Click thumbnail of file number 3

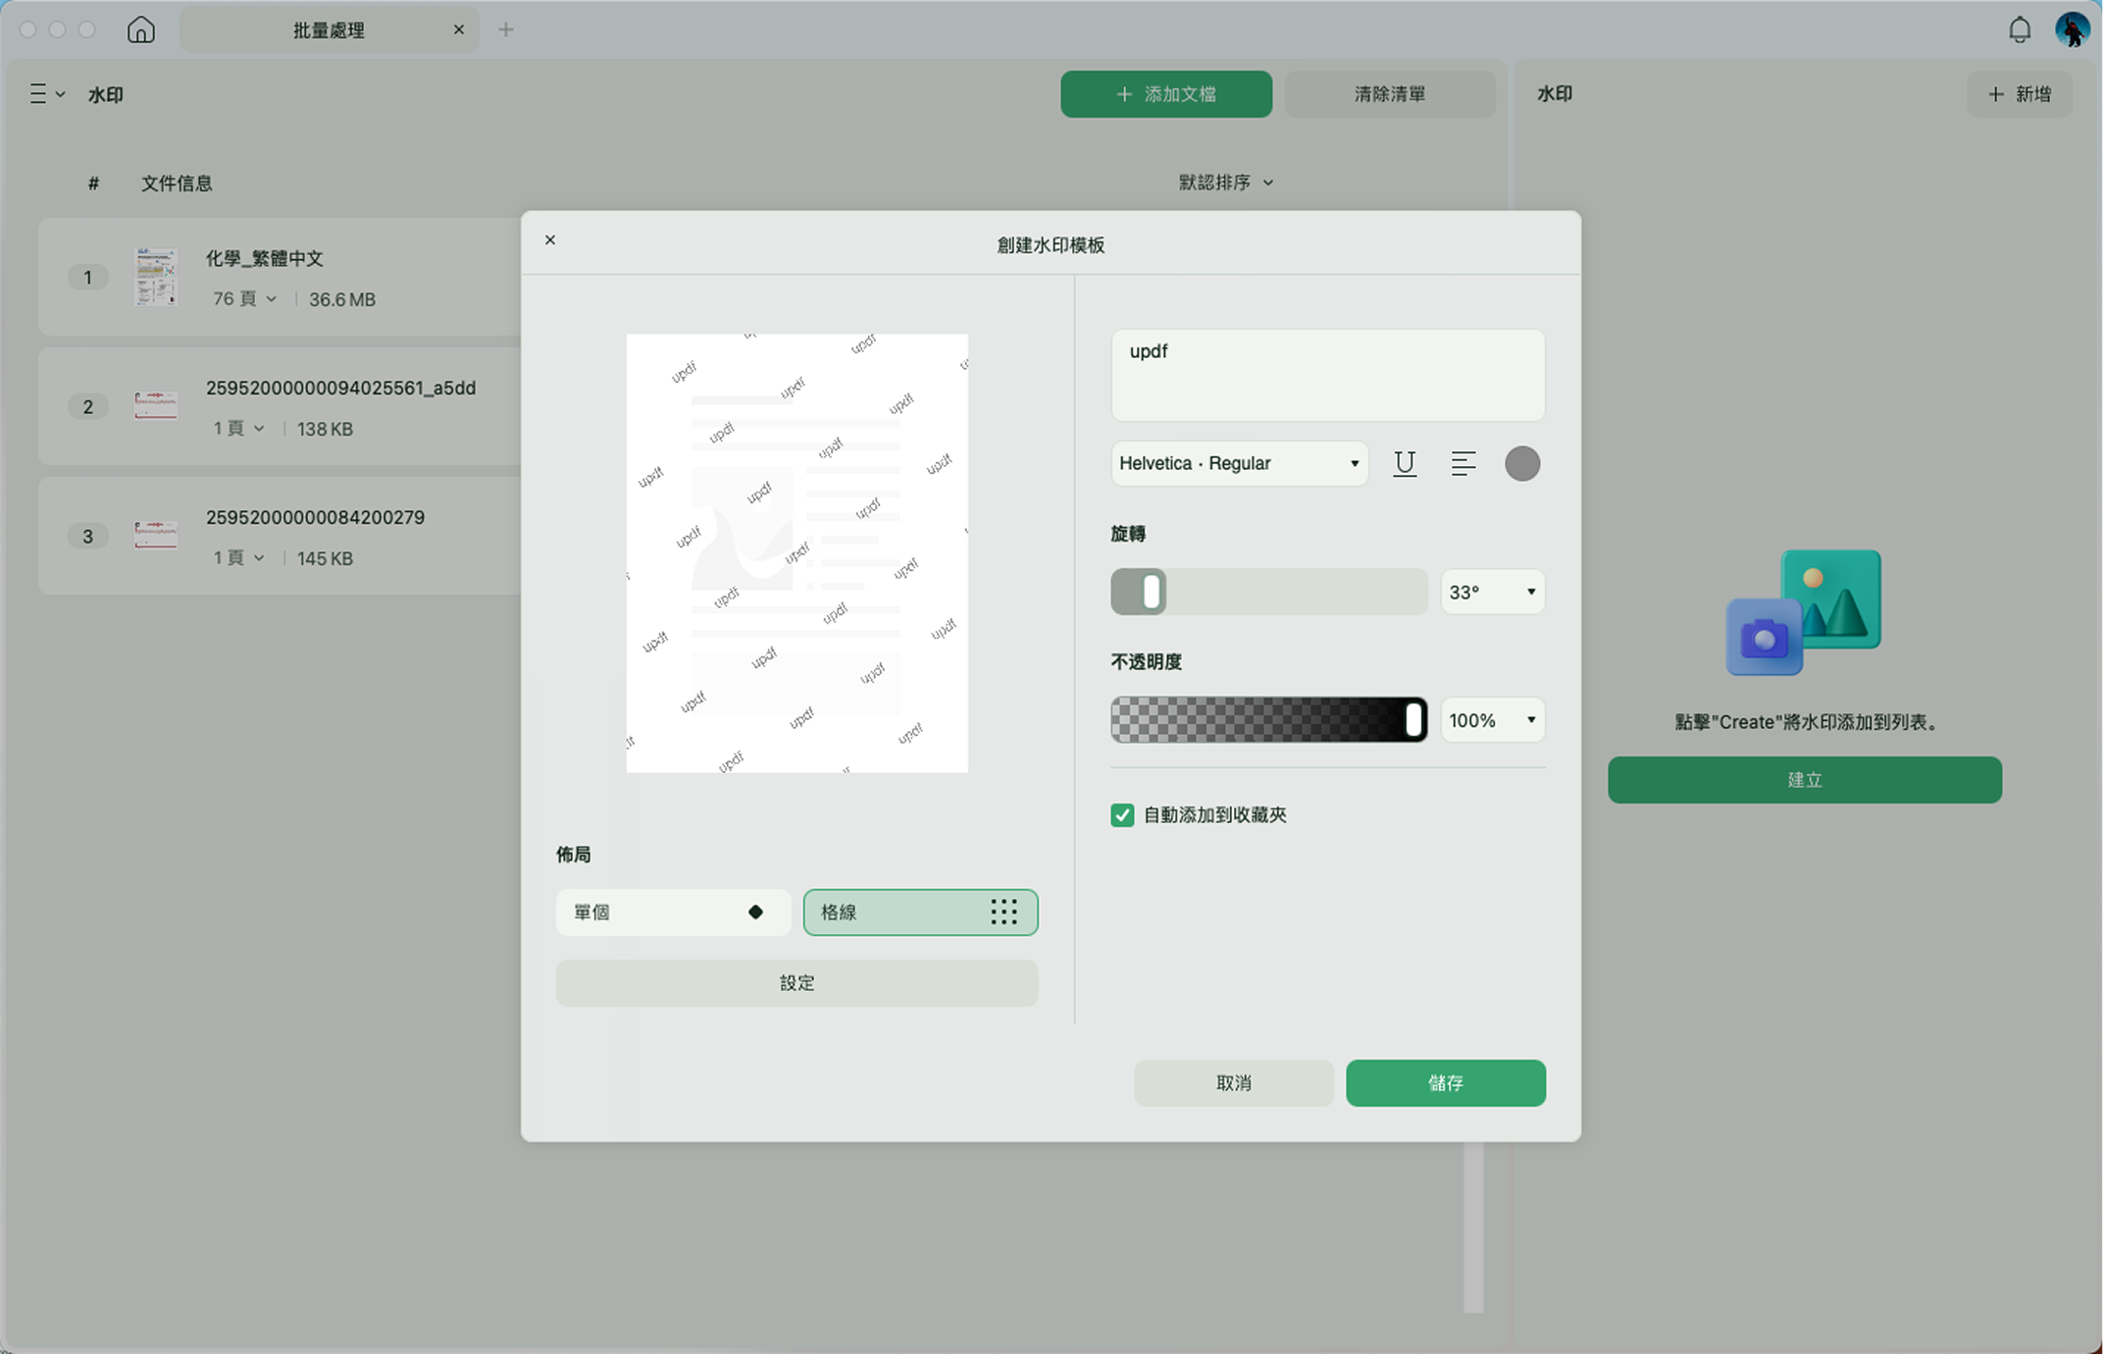(x=156, y=535)
